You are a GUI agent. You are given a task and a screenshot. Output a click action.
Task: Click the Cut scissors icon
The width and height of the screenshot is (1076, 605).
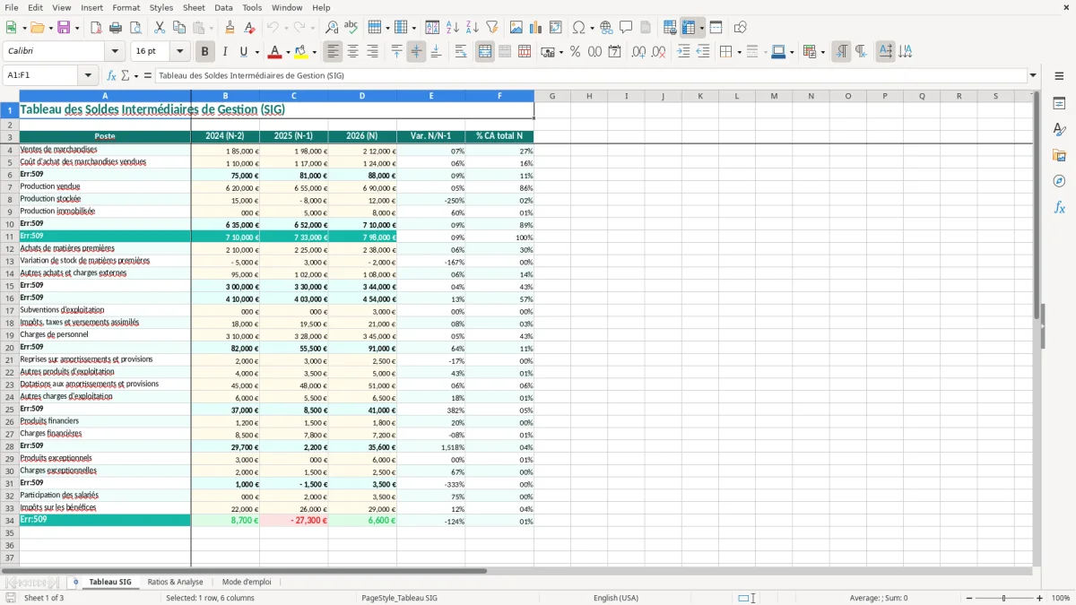pos(160,28)
